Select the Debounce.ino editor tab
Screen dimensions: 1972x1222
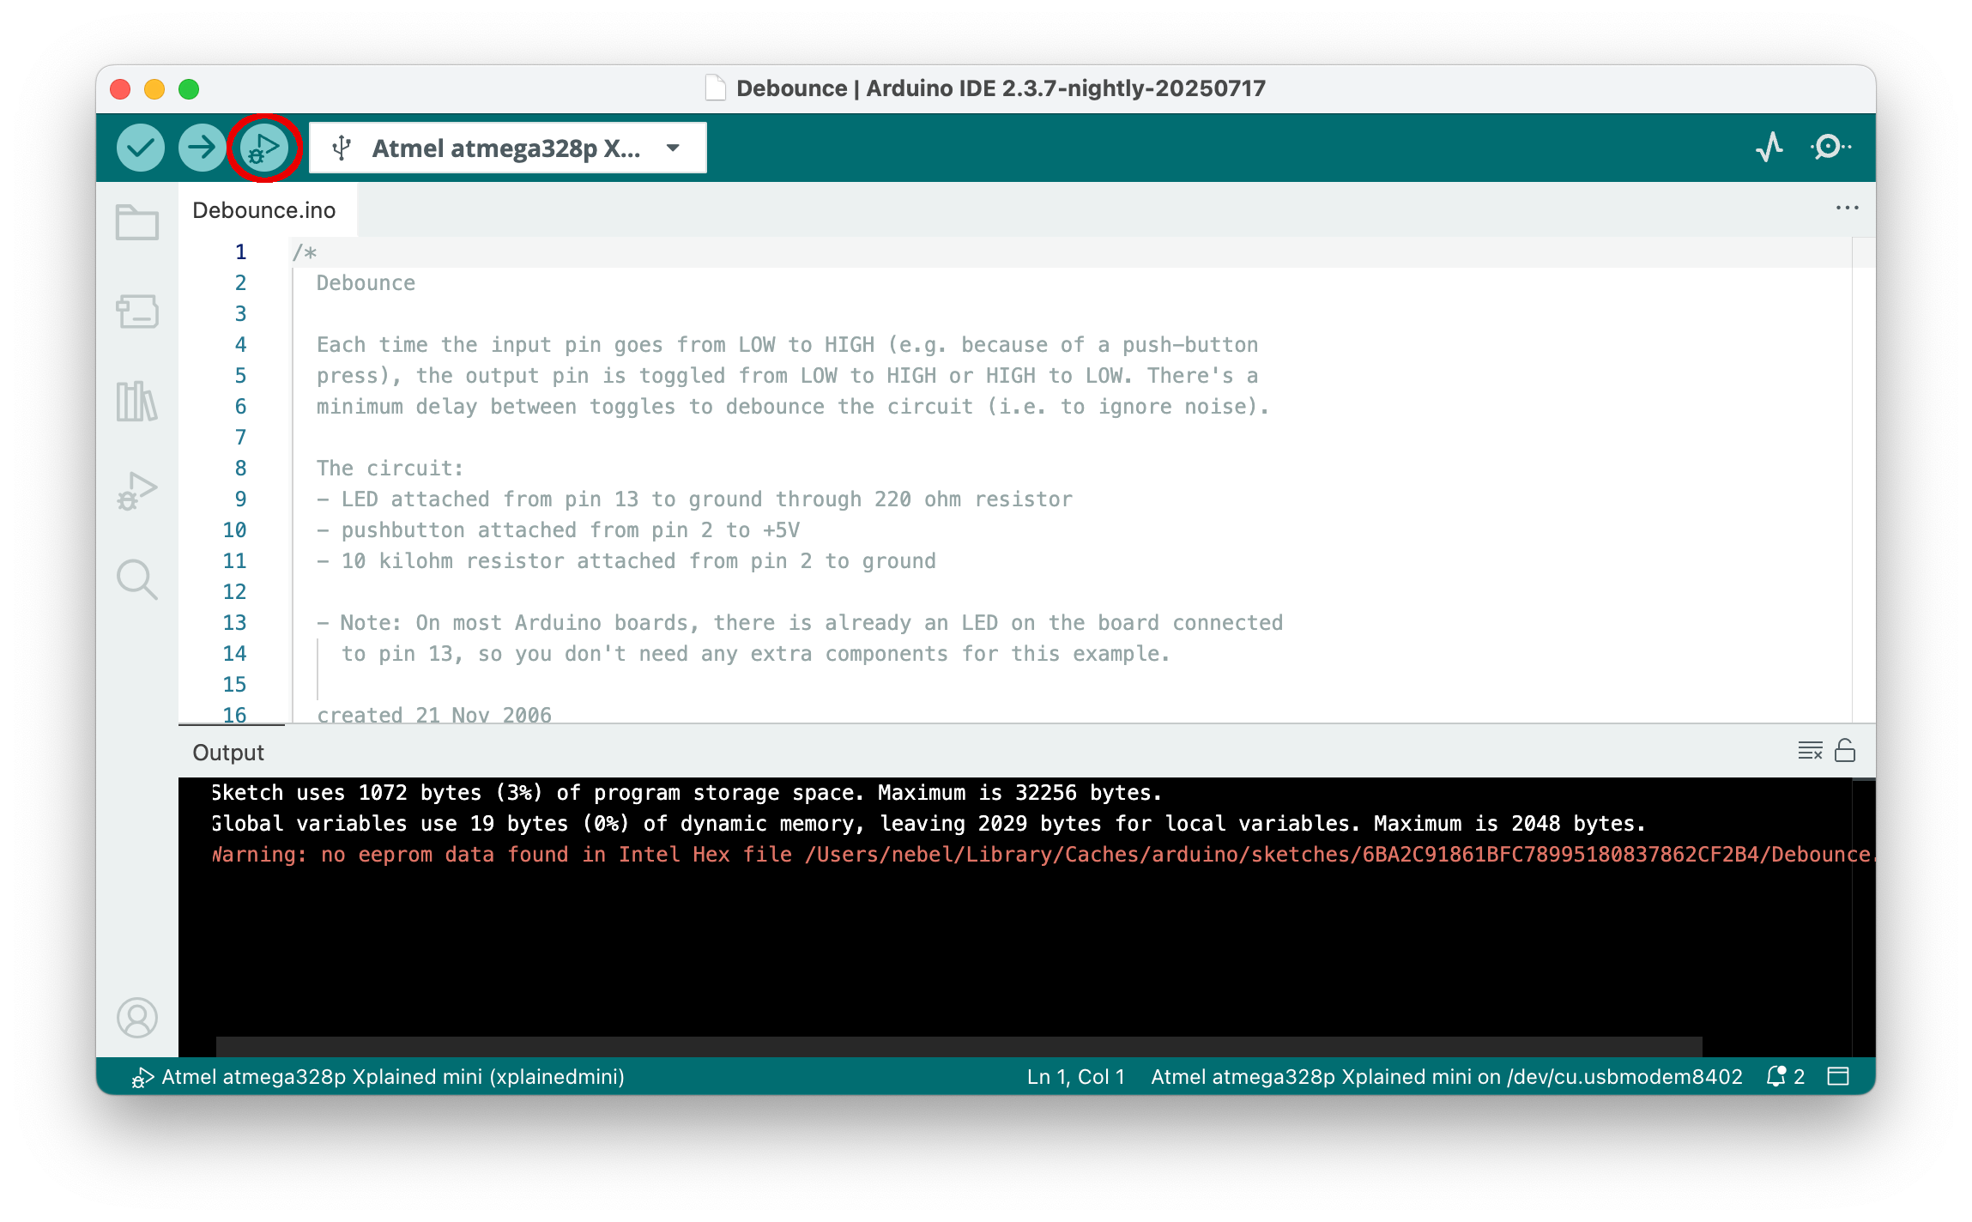click(264, 210)
